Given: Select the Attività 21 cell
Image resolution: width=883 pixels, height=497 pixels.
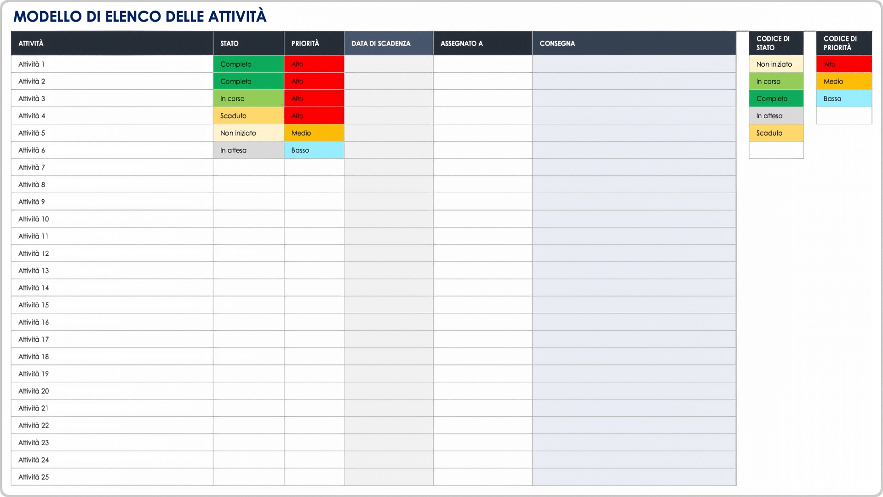Looking at the screenshot, I should (x=112, y=408).
